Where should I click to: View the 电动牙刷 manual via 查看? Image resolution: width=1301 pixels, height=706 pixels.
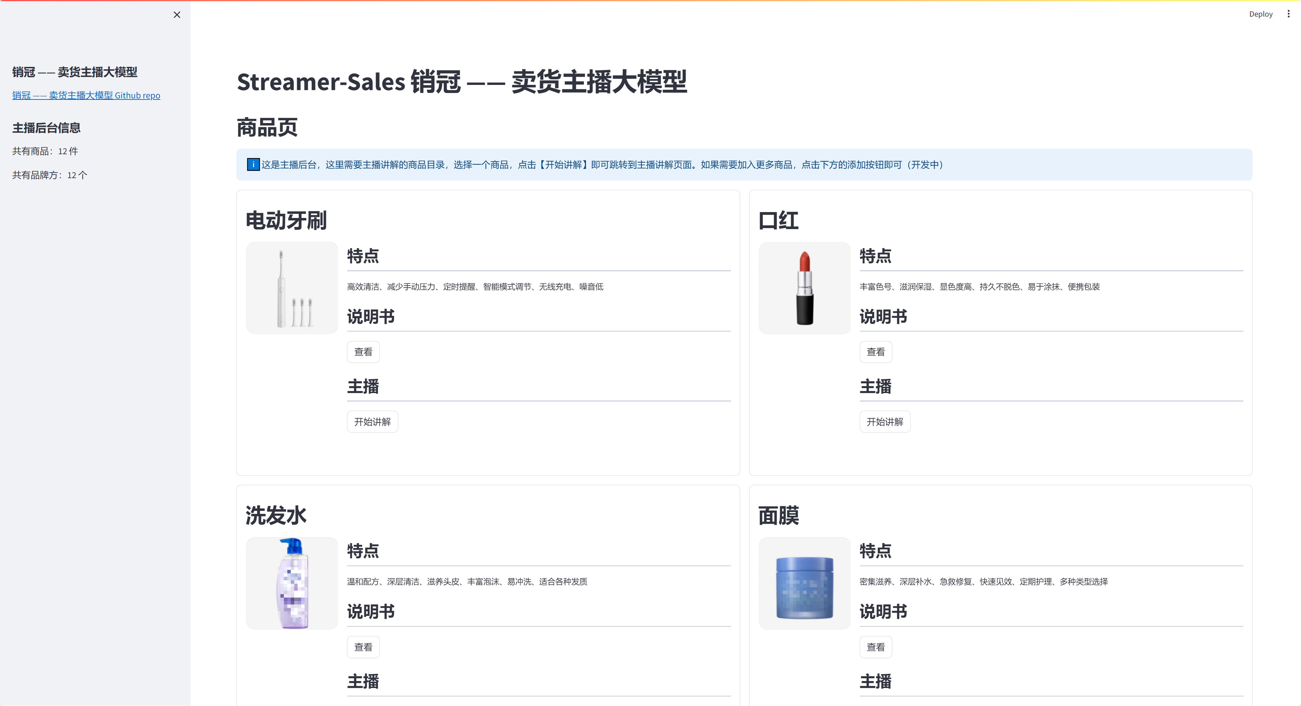click(x=363, y=352)
